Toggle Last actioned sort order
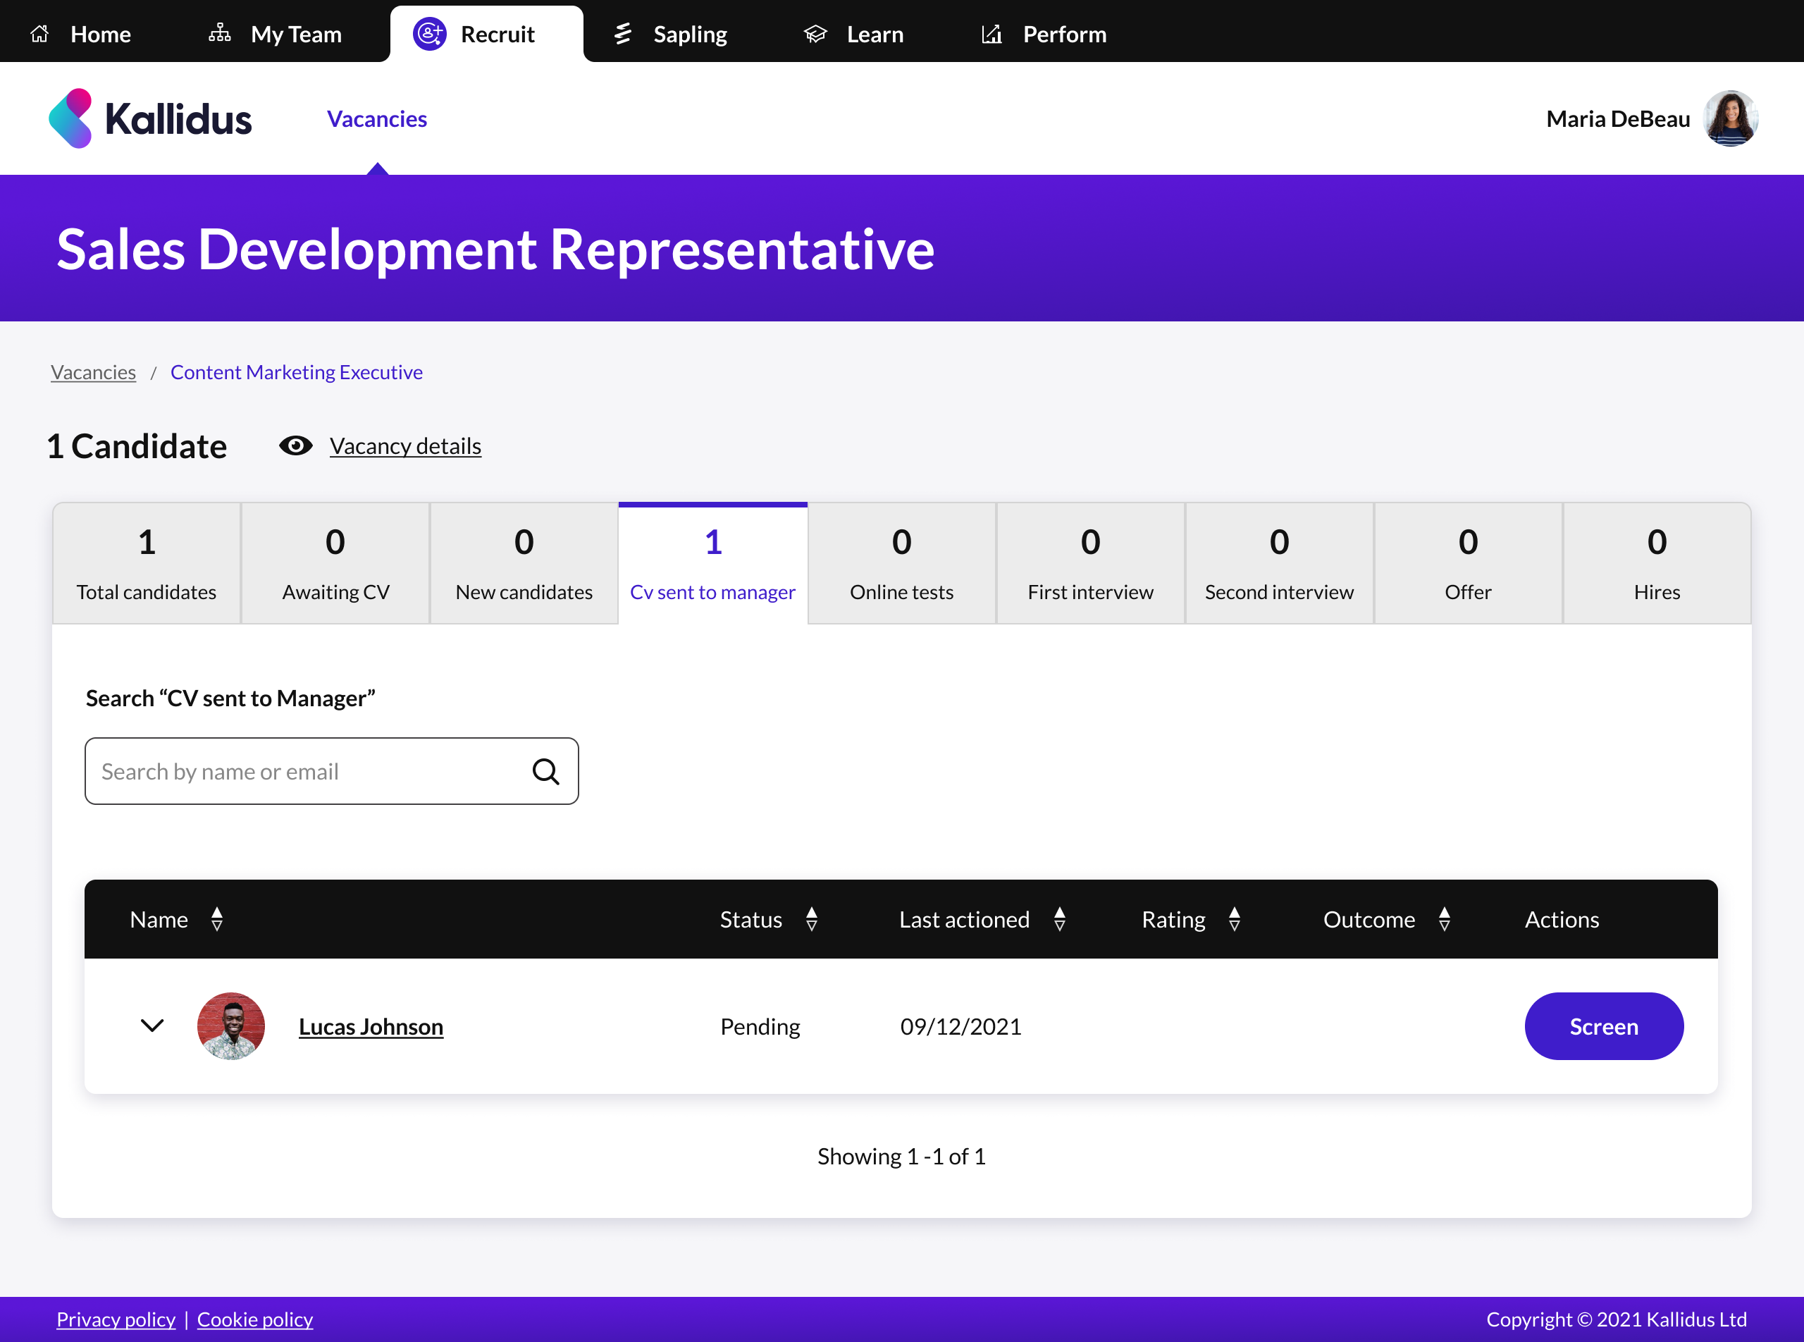 (x=1060, y=919)
